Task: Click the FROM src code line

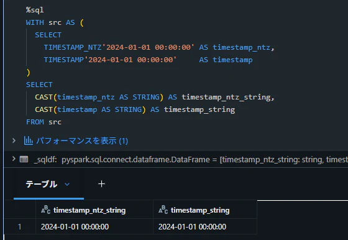Action: [43, 122]
